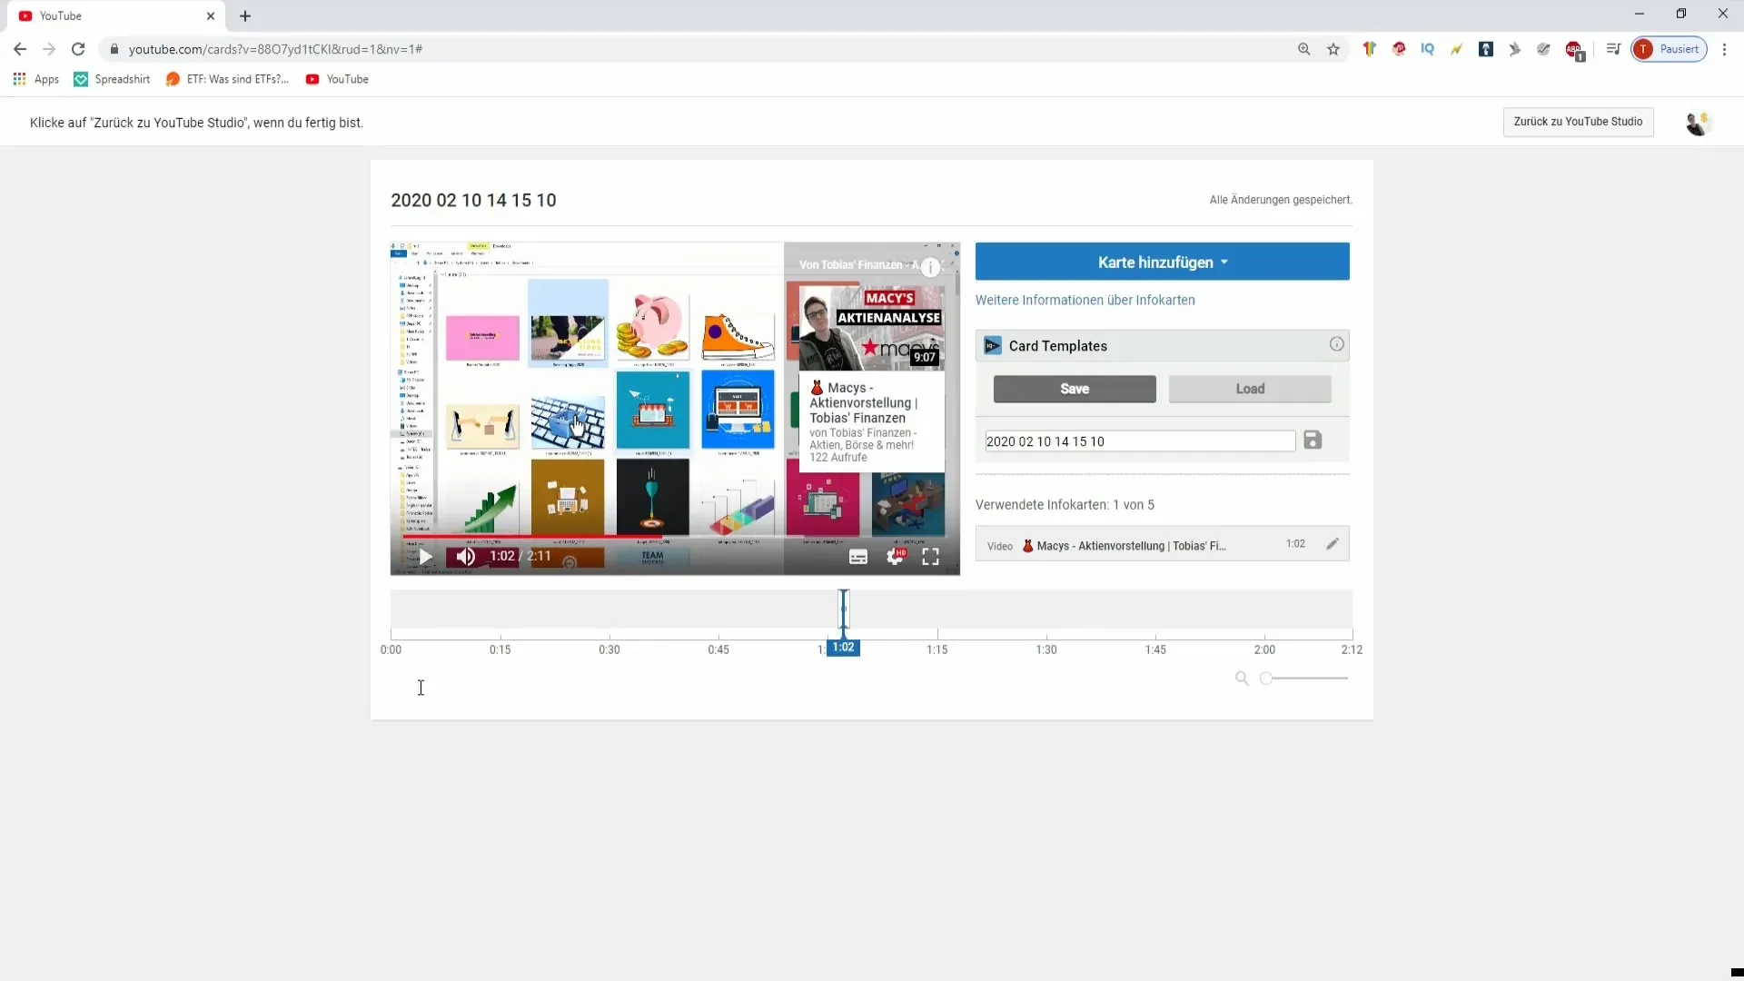
Task: Enter fullscreen mode in video player
Action: coord(931,557)
